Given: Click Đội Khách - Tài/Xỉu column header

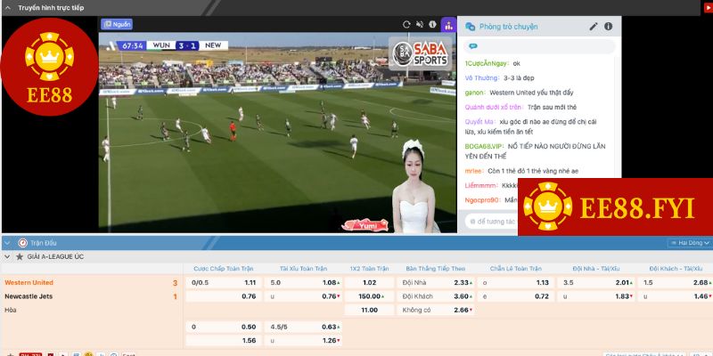Looking at the screenshot, I should [x=676, y=269].
